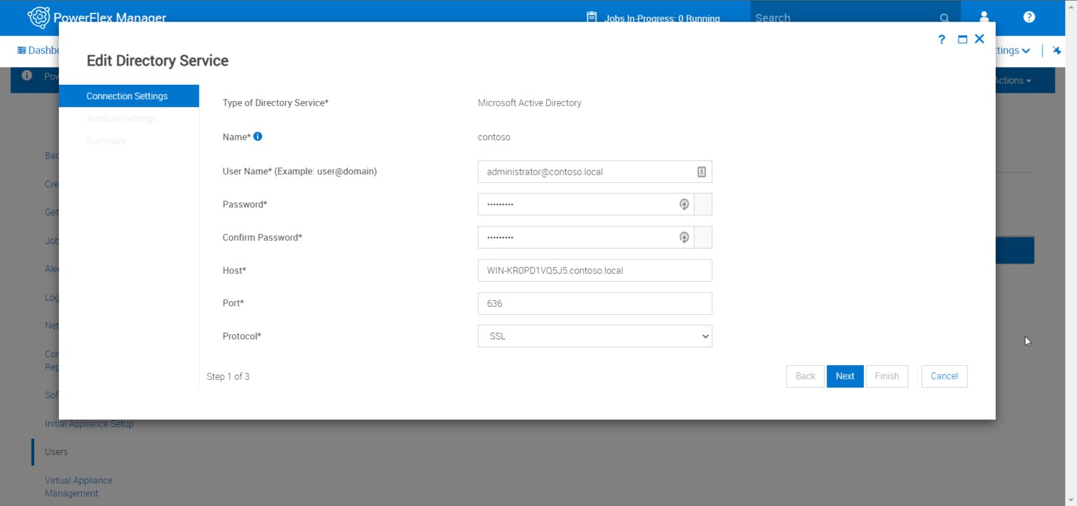This screenshot has width=1077, height=506.
Task: Click the PowerFlex Manager logo
Action: pyautogui.click(x=40, y=18)
